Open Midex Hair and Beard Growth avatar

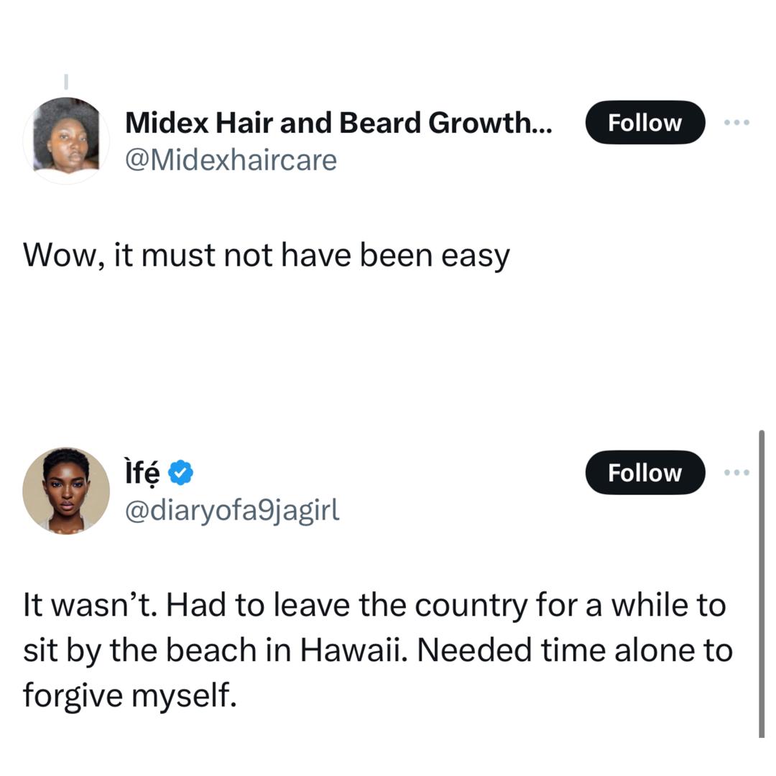click(66, 141)
